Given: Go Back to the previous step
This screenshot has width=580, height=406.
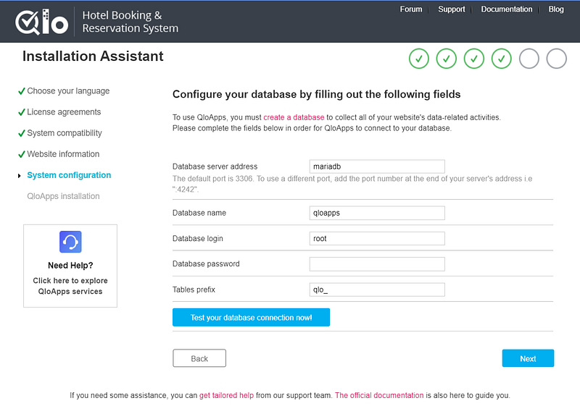Looking at the screenshot, I should [199, 358].
